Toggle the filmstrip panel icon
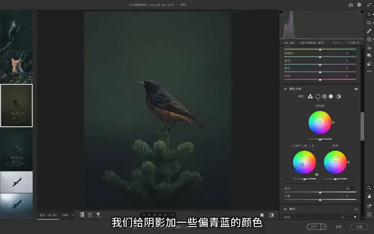The height and width of the screenshot is (234, 374). coord(82,214)
